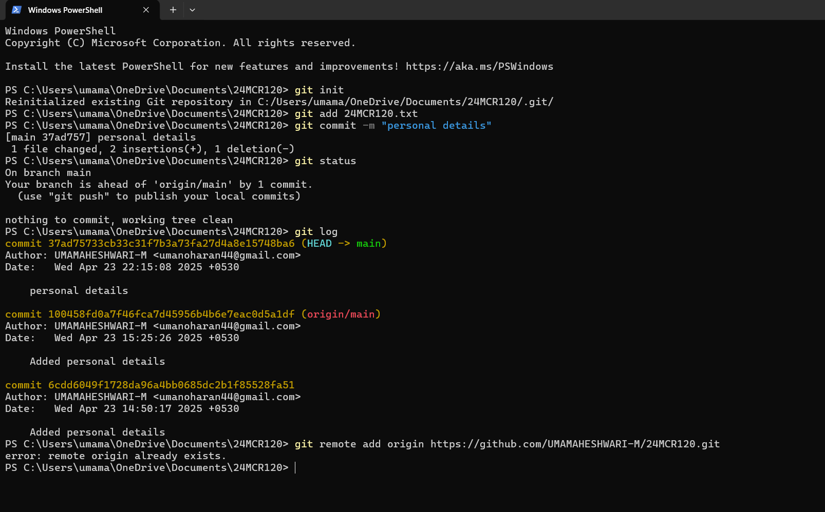Click commit hash starting with 37ad75733cb3
Image resolution: width=825 pixels, height=512 pixels.
(172, 244)
